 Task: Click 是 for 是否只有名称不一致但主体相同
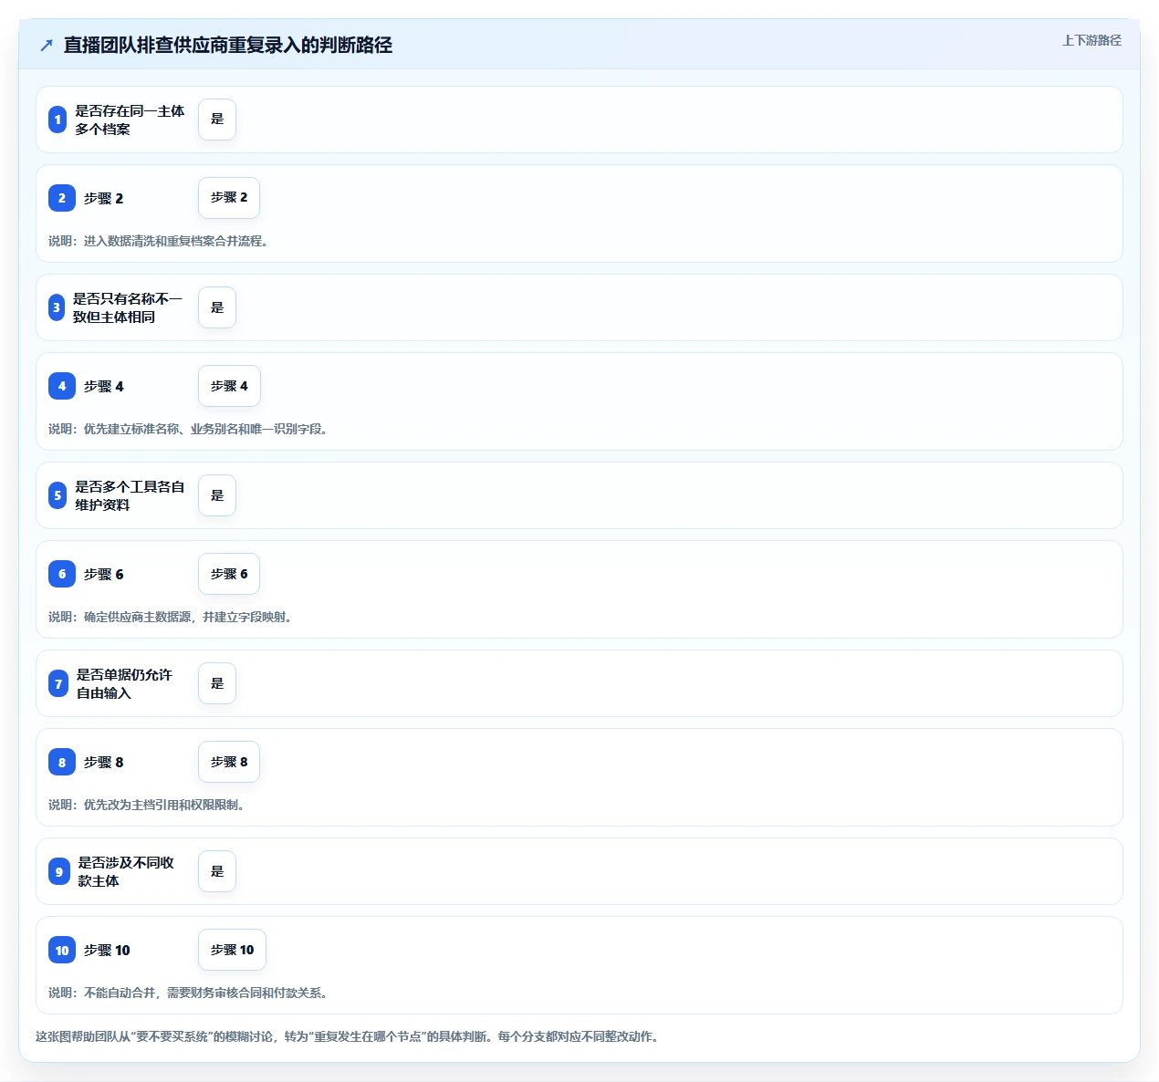click(217, 307)
